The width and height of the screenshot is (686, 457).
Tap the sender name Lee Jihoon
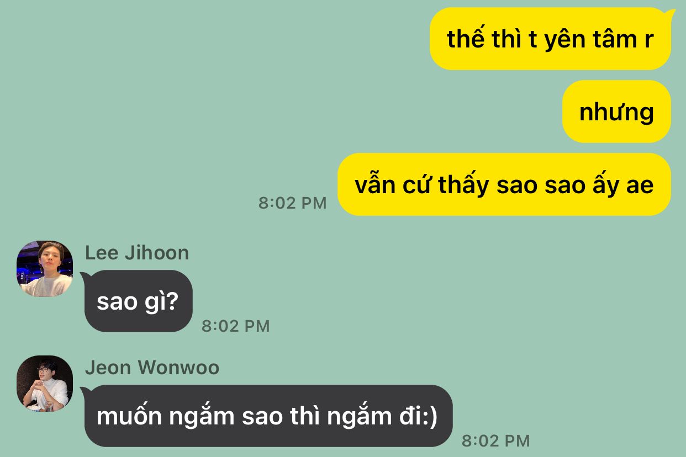click(x=137, y=253)
